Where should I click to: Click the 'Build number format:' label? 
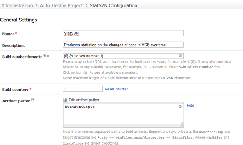click(22, 57)
